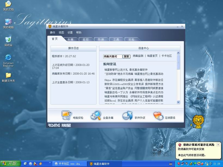Viewport: 223px width, 167px height.
Task: Open the 瑞星首页 link
Action: click(x=152, y=56)
